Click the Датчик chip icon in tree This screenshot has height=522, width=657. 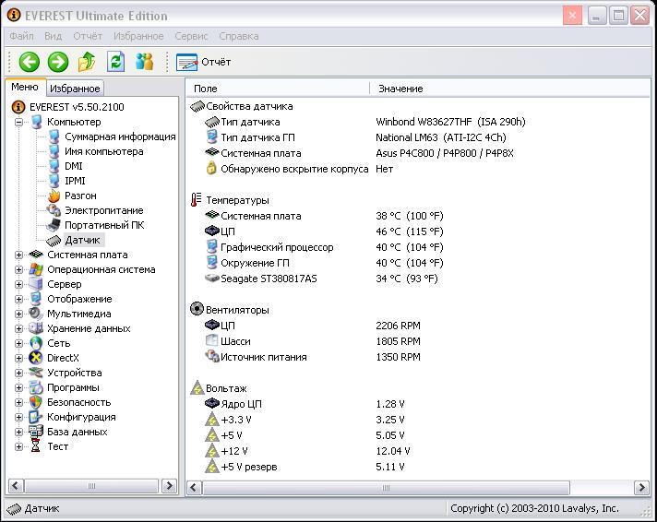point(54,241)
